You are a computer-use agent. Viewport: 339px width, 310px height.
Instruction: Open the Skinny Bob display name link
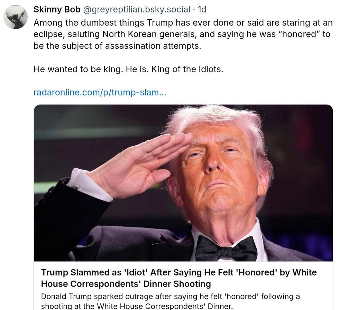(57, 10)
